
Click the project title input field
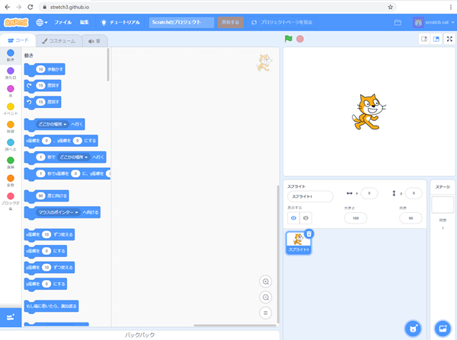coord(181,22)
